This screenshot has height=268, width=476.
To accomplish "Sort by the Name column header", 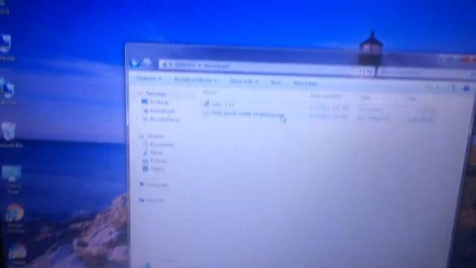I will (210, 92).
